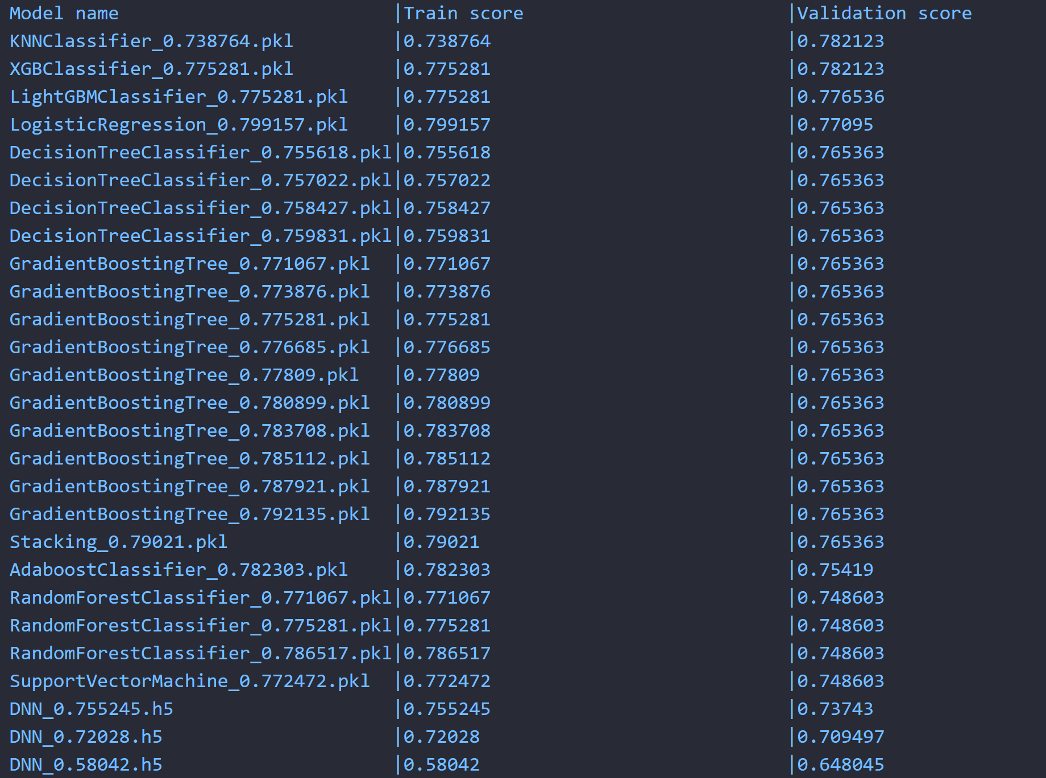The height and width of the screenshot is (778, 1046).
Task: Click validation score value 0.648045
Action: coord(841,765)
